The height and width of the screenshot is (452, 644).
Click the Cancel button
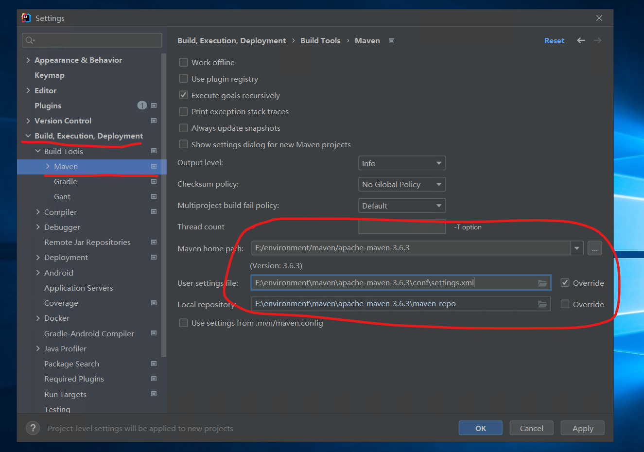pos(532,428)
